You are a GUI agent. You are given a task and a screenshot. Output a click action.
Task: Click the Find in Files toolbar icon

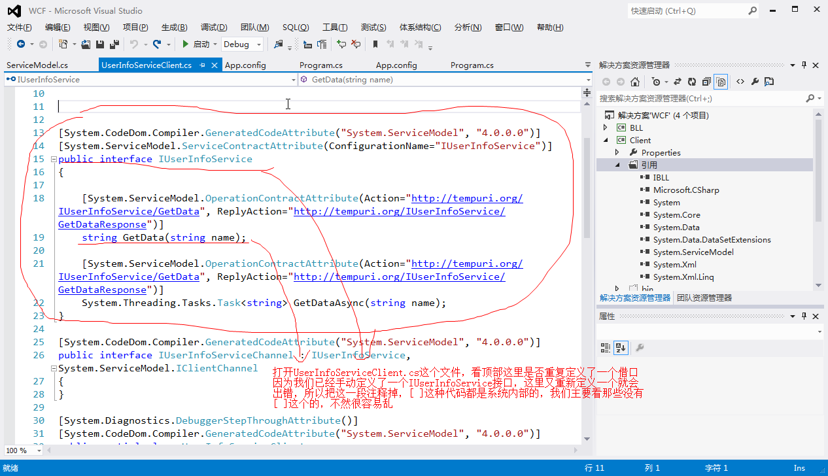tap(279, 44)
